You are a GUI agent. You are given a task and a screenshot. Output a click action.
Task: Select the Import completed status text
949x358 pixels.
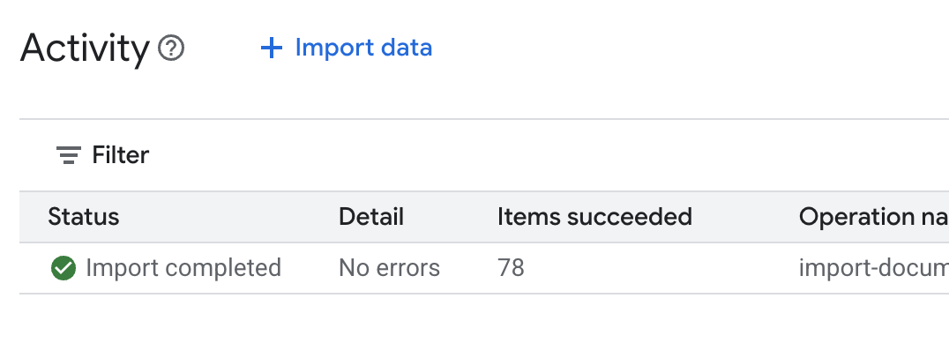[x=183, y=268]
